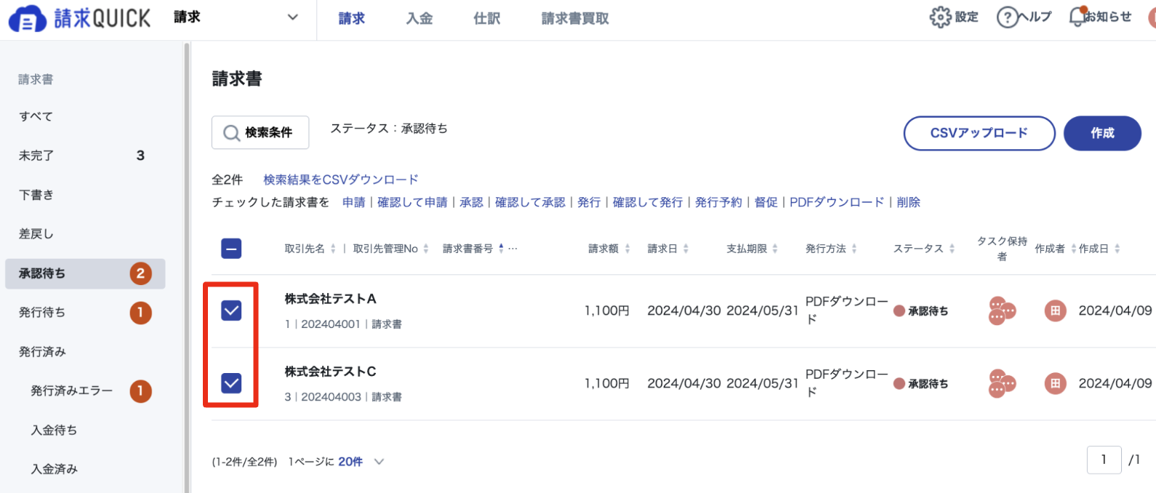Click the orange badge 1 next to 発行待ち

pos(140,313)
